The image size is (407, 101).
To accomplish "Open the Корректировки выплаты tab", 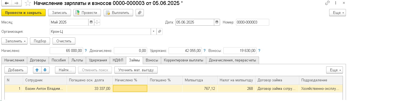I will 183,60.
